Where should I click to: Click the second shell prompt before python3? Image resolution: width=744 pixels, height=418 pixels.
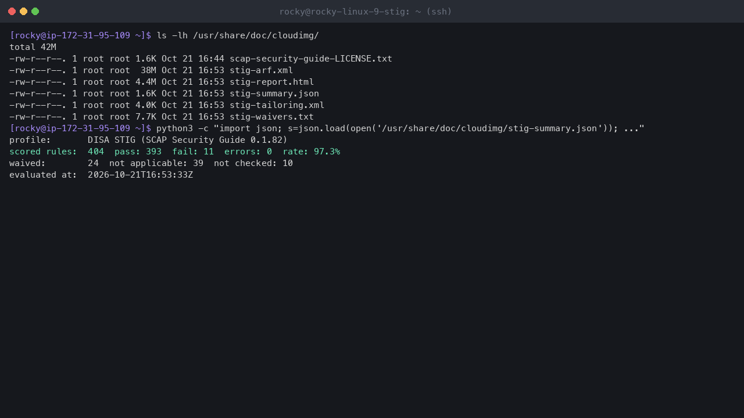point(80,128)
